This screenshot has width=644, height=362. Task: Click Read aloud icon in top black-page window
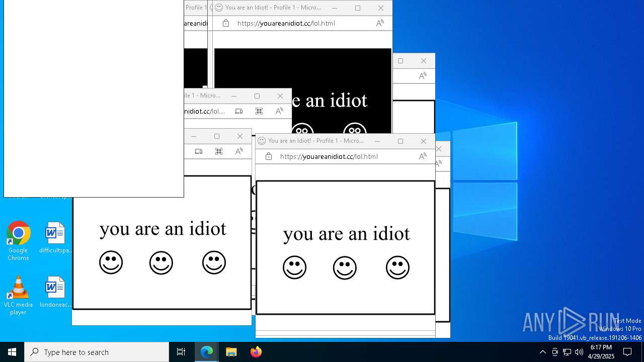380,23
